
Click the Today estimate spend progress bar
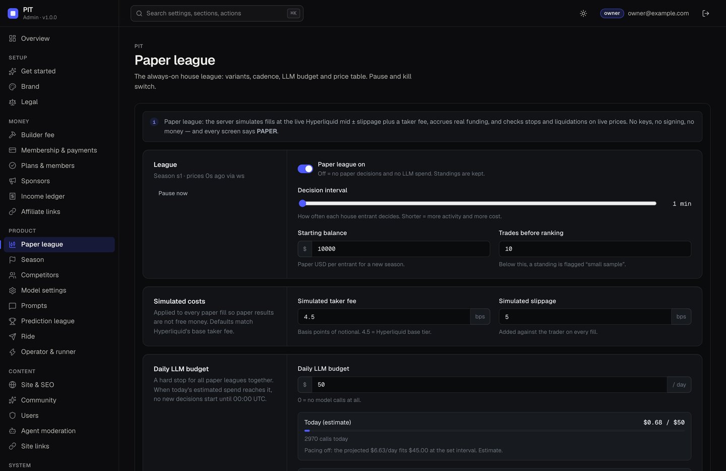tap(494, 431)
